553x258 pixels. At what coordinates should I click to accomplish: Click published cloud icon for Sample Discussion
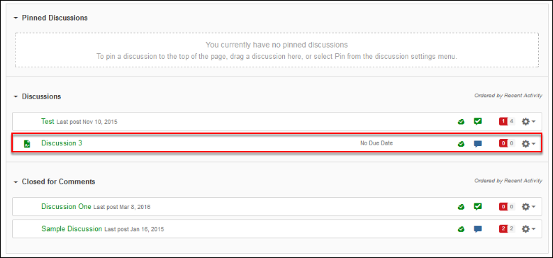(461, 229)
